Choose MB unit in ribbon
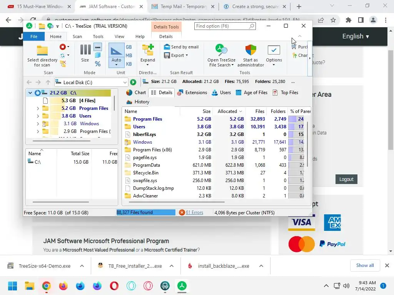 [129, 55]
